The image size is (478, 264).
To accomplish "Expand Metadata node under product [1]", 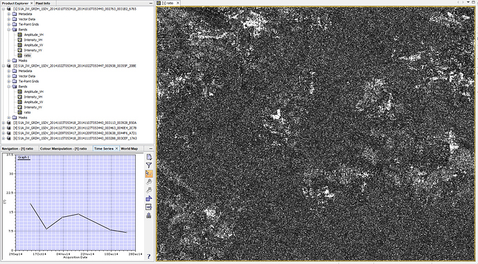I will coord(9,14).
